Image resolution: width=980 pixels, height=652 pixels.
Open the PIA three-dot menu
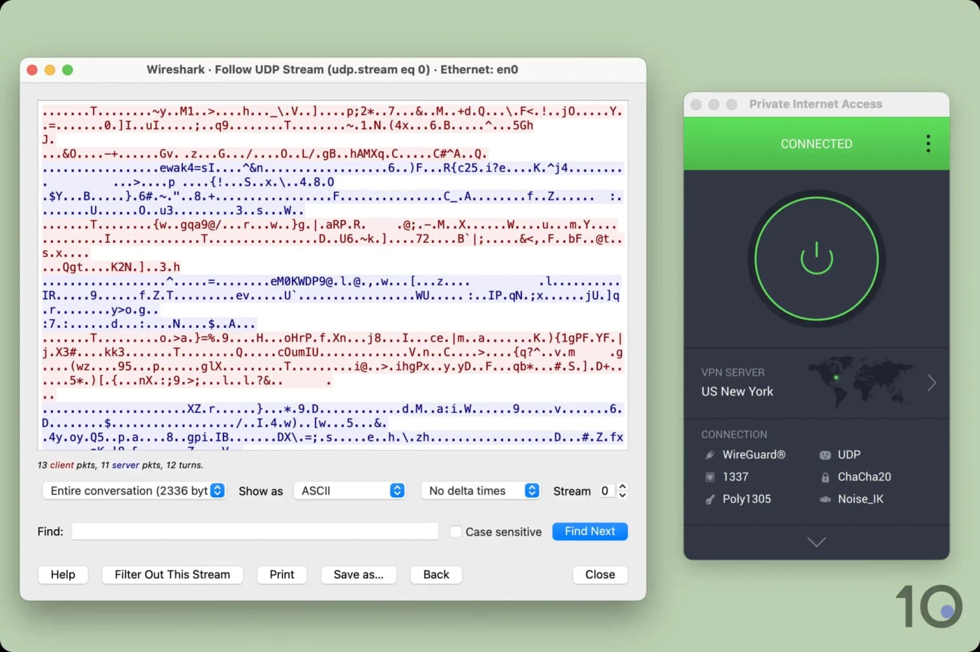(x=928, y=144)
